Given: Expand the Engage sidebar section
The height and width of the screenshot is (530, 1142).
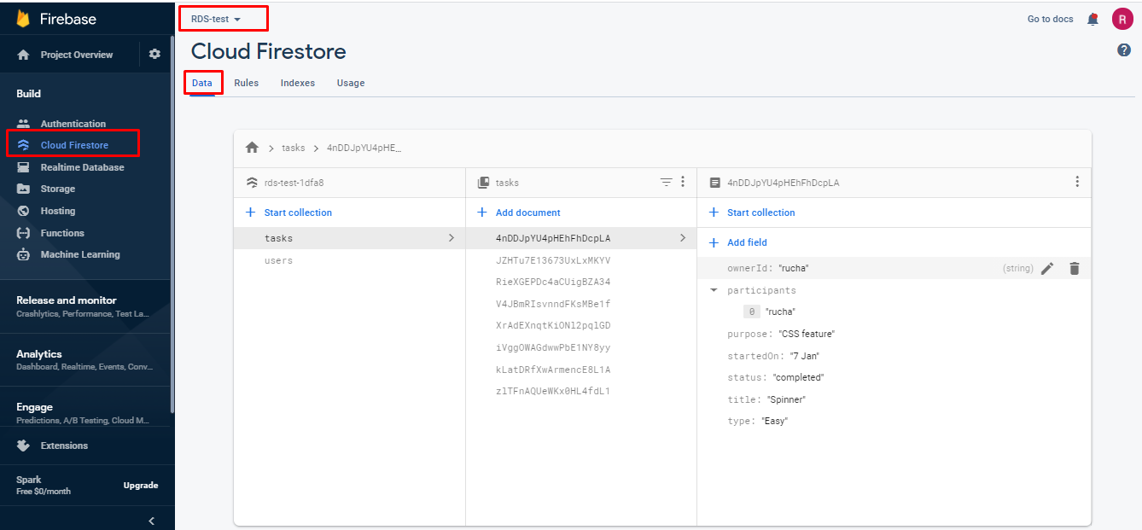Looking at the screenshot, I should [x=85, y=413].
